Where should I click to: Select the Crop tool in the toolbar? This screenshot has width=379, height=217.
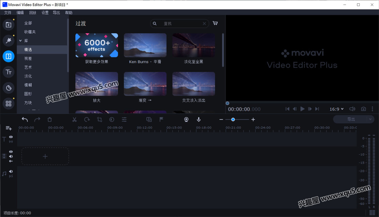coord(99,120)
